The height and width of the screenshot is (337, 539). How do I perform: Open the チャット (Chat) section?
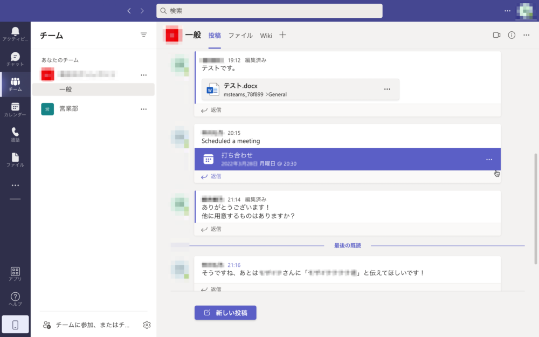15,58
